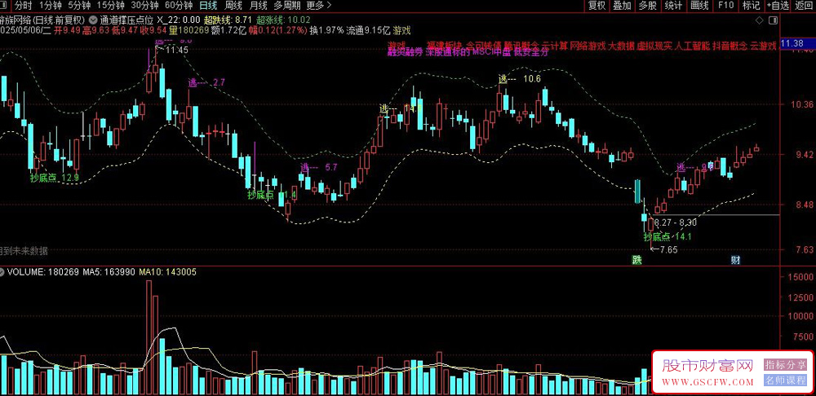Screen dimensions: 816x396
Task: Select the 5分钟 period tab
Action: coord(79,6)
